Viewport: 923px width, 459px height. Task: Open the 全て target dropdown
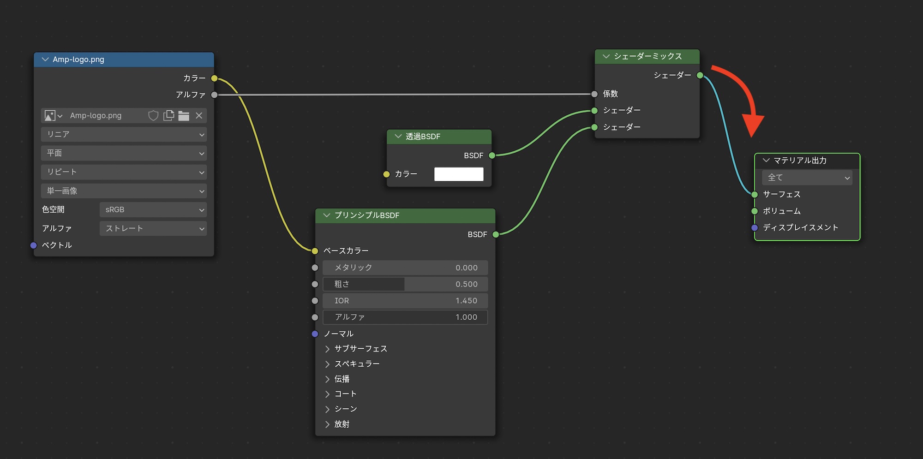coord(807,178)
